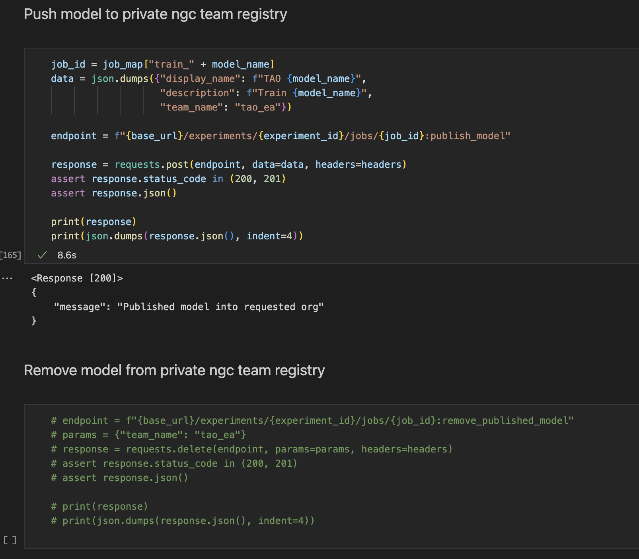Screen dimensions: 639x559
Task: Click the '<Response [200]>' output line
Action: click(77, 278)
